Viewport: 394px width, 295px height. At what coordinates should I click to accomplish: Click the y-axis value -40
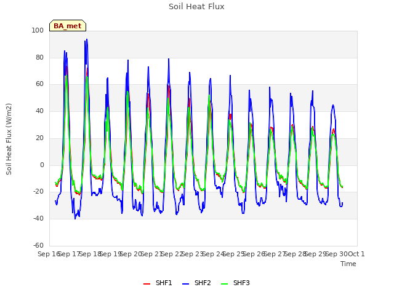point(38,219)
